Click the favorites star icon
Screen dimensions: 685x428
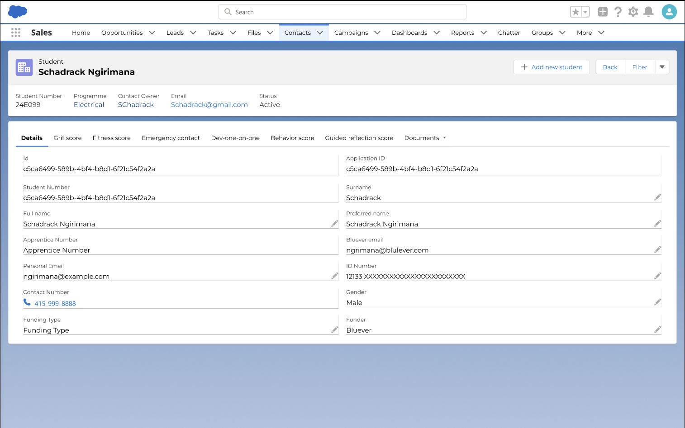pyautogui.click(x=576, y=12)
